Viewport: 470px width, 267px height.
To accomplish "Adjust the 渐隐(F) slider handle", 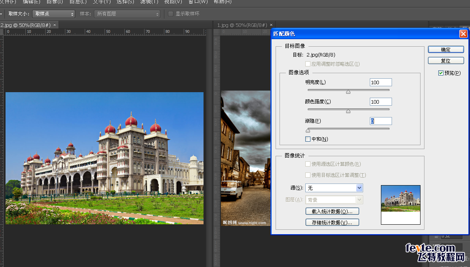I will [308, 131].
